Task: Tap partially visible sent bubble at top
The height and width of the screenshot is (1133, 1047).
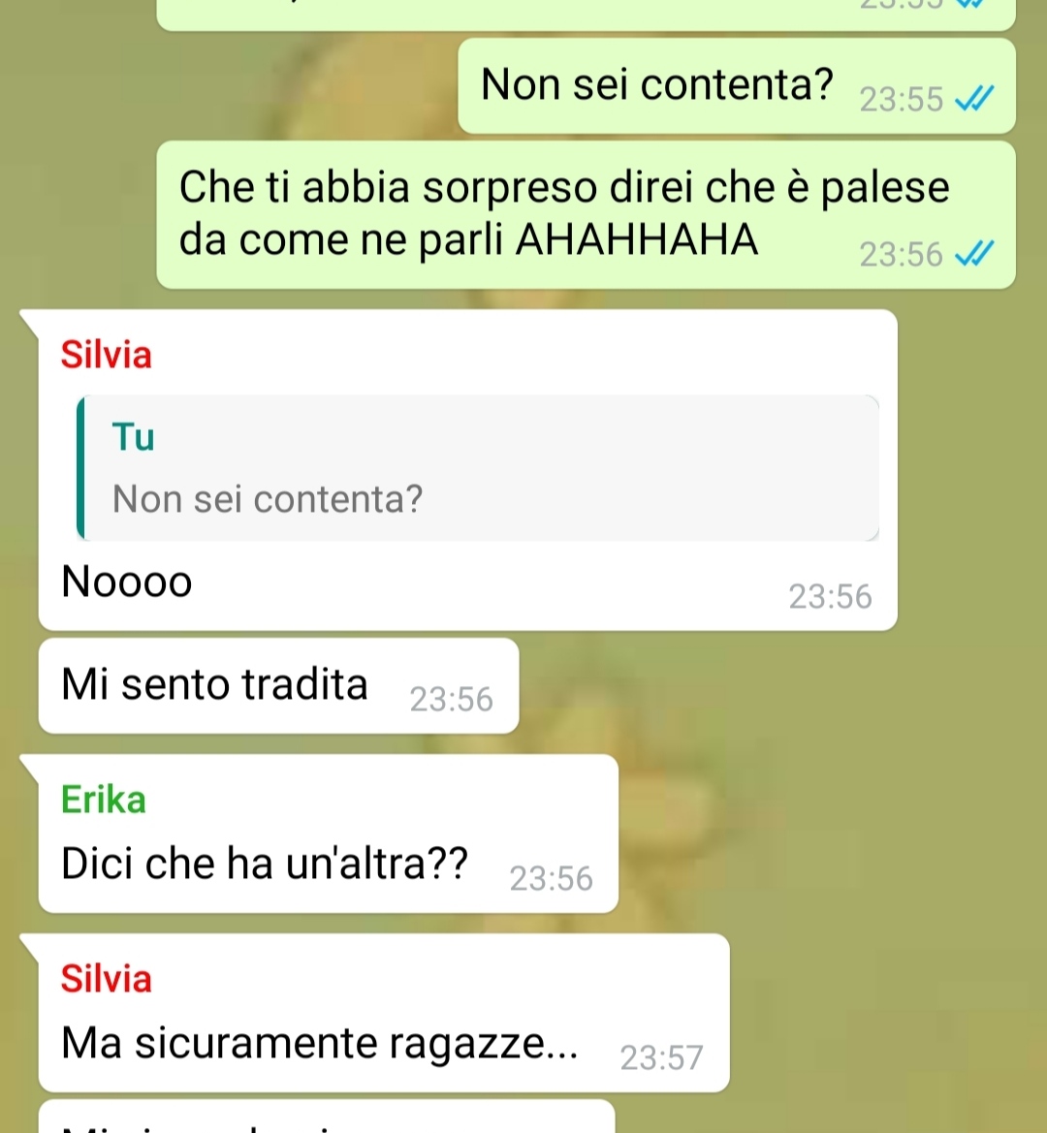Action: 586,15
